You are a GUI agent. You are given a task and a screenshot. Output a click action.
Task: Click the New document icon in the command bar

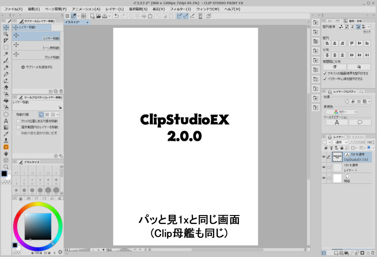click(x=92, y=16)
